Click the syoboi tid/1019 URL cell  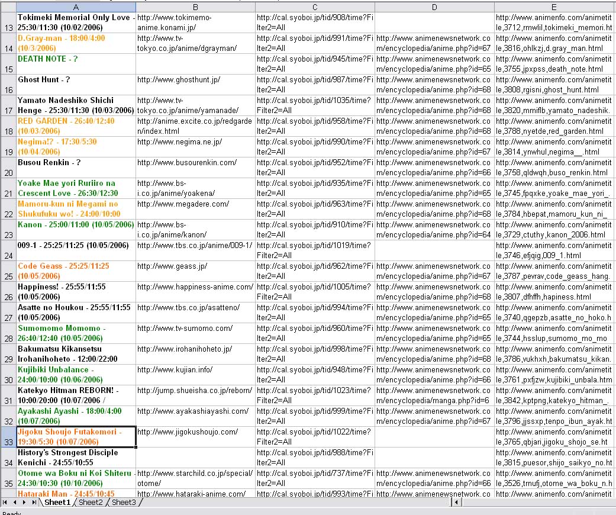coord(315,250)
